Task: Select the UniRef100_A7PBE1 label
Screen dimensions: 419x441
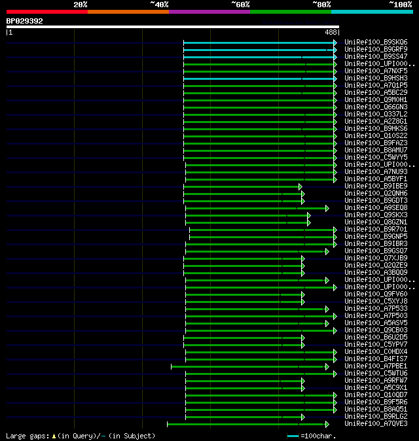Action: click(x=376, y=366)
